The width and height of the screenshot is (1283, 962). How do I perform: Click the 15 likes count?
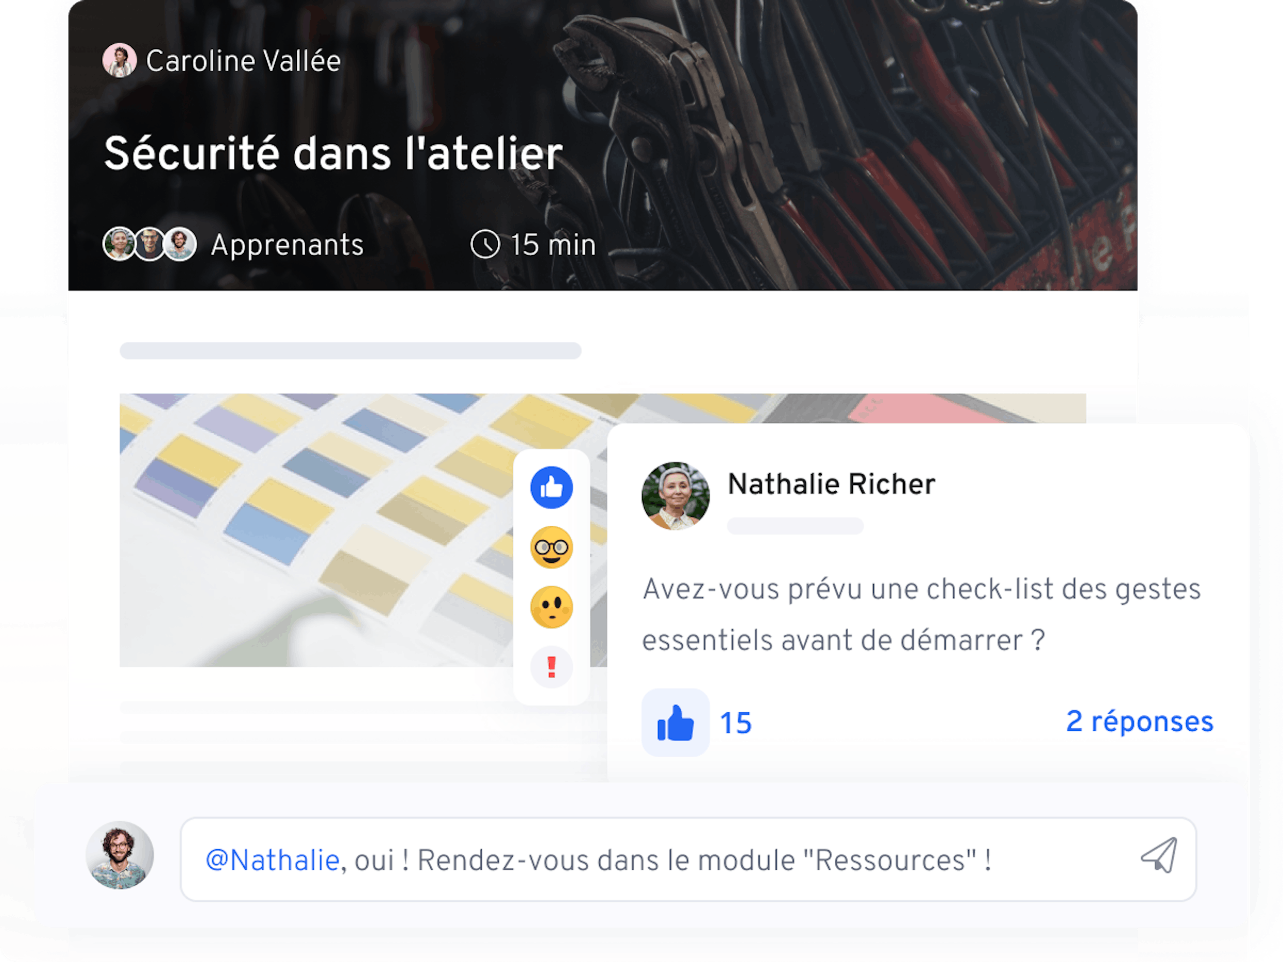(x=735, y=723)
